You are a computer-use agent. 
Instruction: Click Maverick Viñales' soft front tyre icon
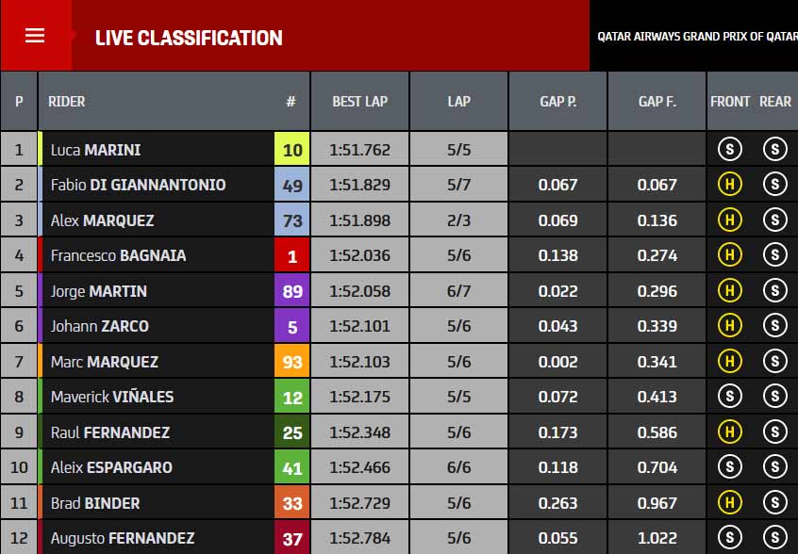pos(730,396)
